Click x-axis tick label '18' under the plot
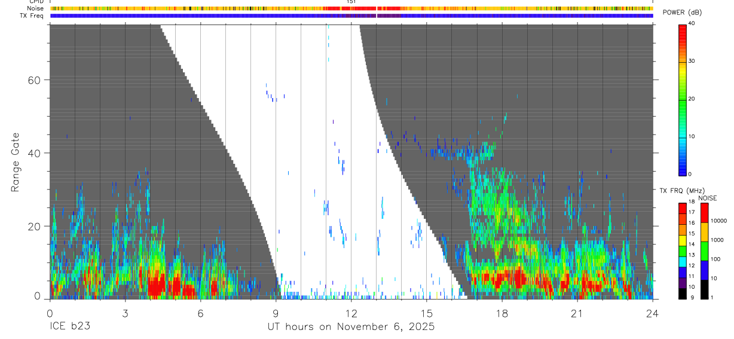This screenshot has height=339, width=734. pyautogui.click(x=502, y=313)
